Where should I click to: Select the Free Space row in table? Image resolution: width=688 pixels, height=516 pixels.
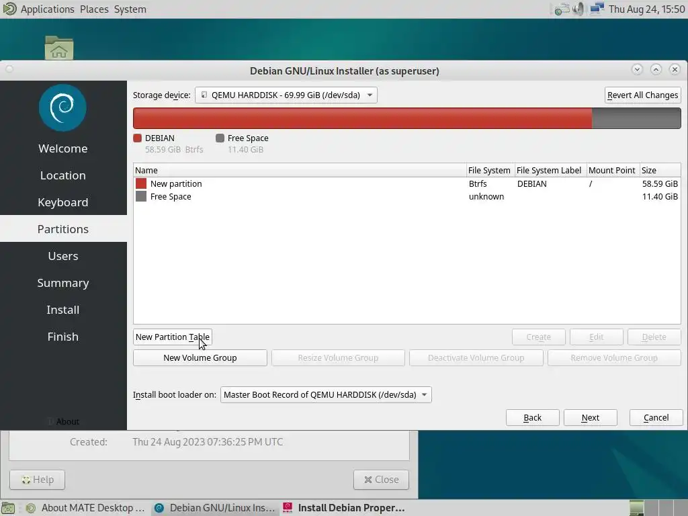[406, 197]
